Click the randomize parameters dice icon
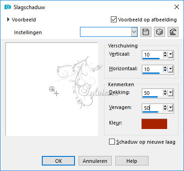Viewport: 184px width, 171px height. [x=159, y=32]
